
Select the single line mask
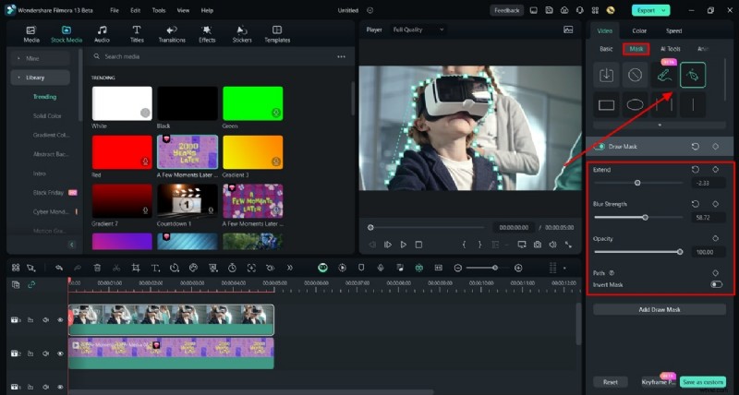(693, 104)
